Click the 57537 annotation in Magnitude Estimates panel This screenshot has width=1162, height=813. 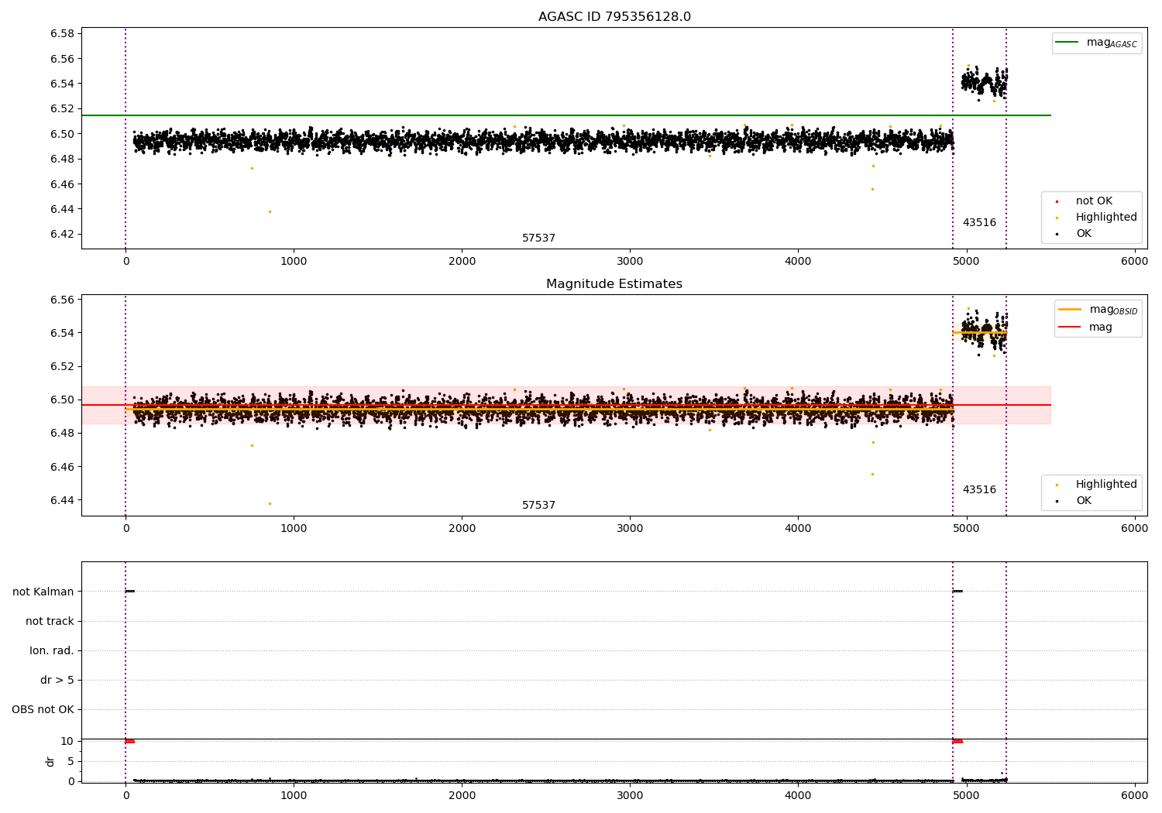click(538, 506)
